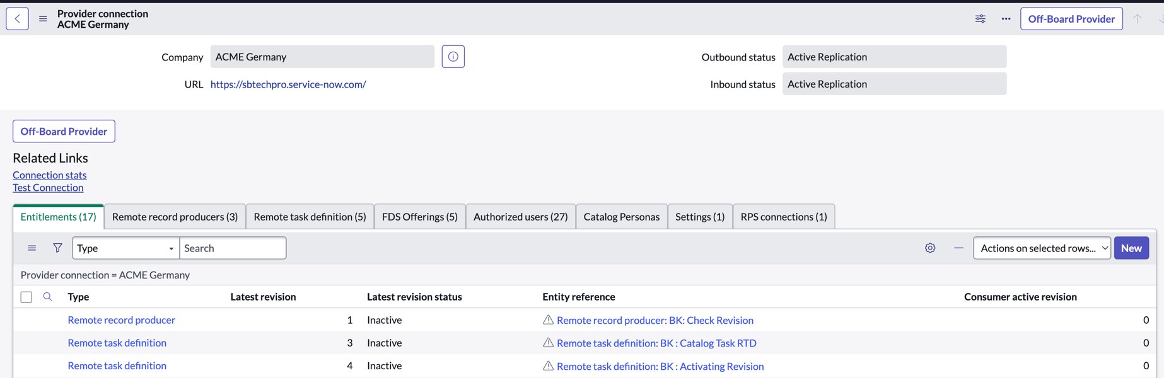Sort by Latest revision column header
This screenshot has width=1164, height=378.
pyautogui.click(x=263, y=297)
